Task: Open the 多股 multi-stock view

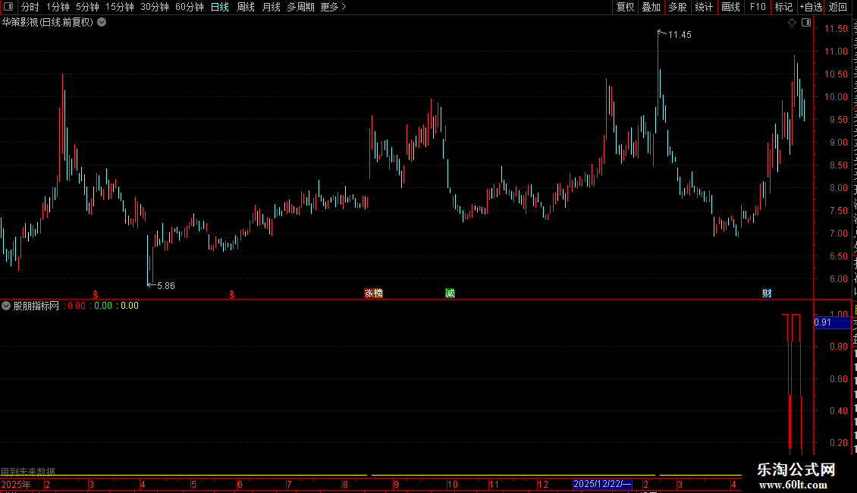Action: point(677,7)
